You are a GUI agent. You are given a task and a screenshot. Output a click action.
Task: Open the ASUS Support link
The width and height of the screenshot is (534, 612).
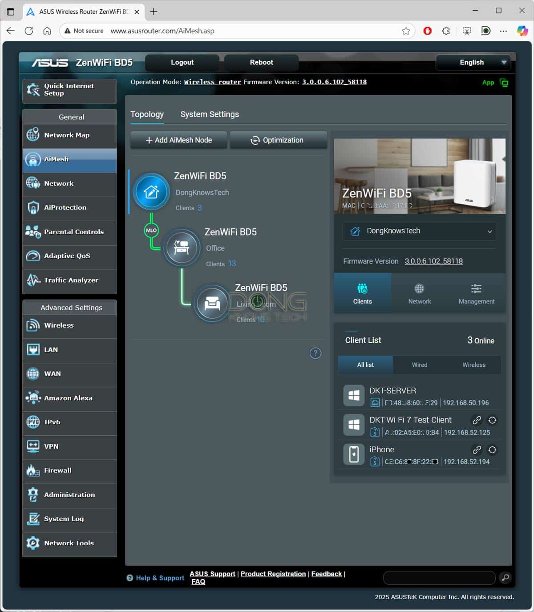tap(212, 574)
